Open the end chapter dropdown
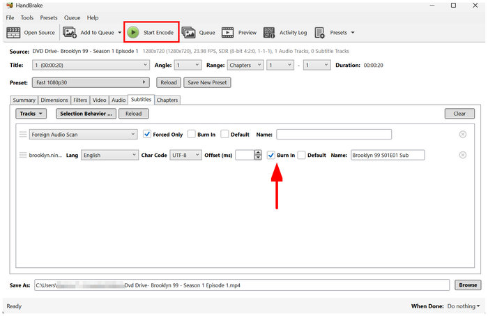This screenshot has width=488, height=316. [x=317, y=65]
